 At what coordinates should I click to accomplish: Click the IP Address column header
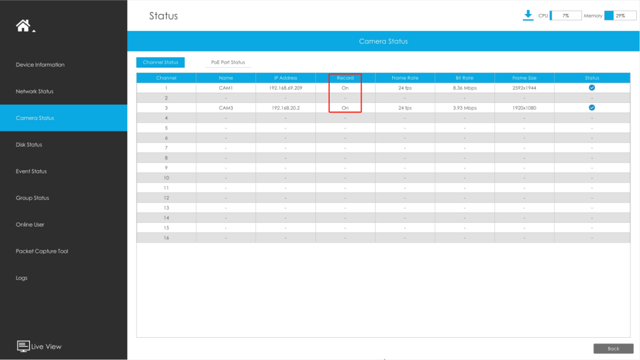[286, 78]
